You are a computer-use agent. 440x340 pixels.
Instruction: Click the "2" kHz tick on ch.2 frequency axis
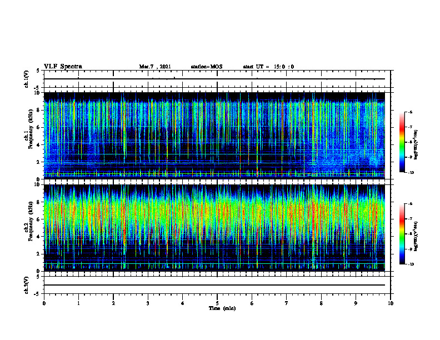(x=39, y=254)
